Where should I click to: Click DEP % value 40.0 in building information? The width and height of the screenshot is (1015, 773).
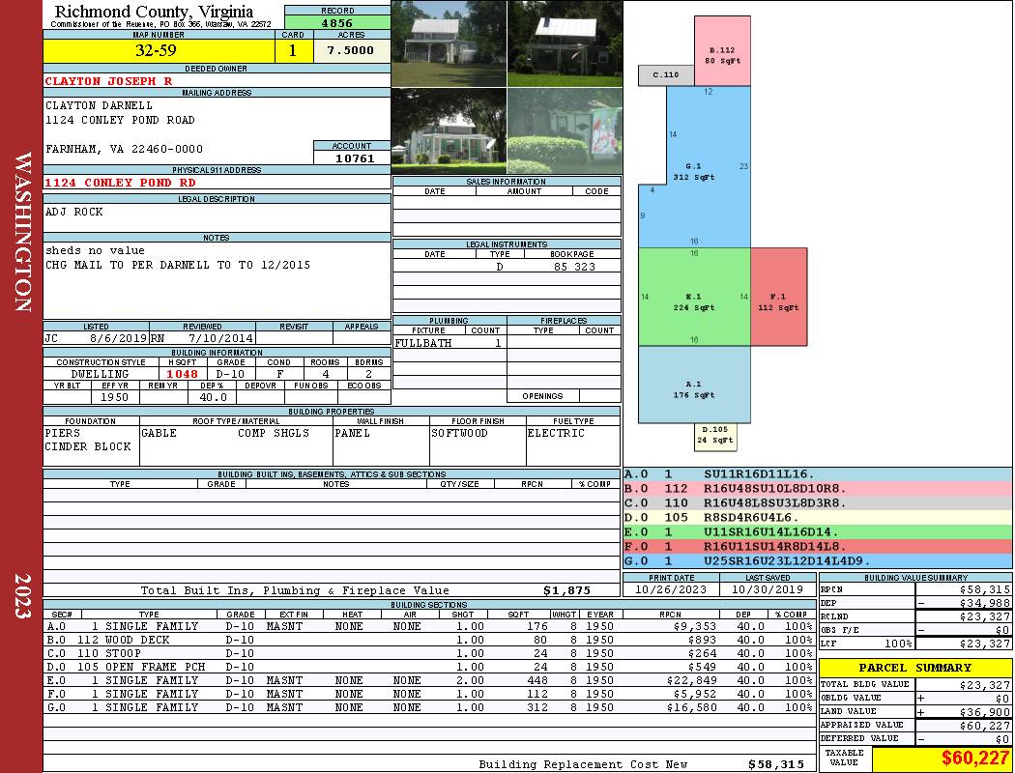pyautogui.click(x=213, y=397)
